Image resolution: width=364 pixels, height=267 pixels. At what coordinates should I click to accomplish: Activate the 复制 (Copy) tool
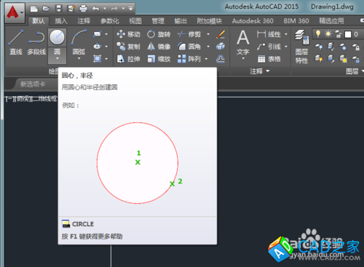(x=128, y=47)
